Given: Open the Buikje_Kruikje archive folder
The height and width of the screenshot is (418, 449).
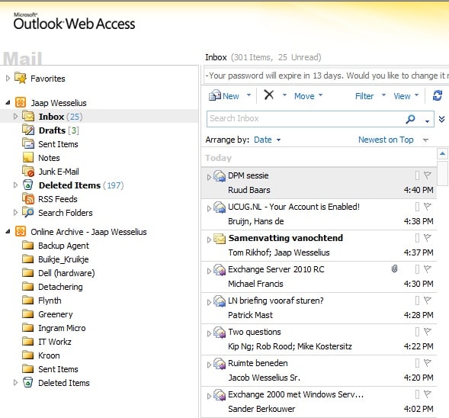Looking at the screenshot, I should click(x=63, y=259).
